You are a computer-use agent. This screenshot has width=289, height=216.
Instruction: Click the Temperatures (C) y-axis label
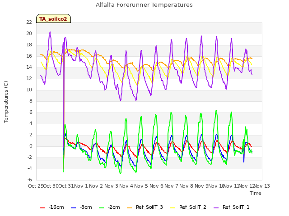pos(6,102)
